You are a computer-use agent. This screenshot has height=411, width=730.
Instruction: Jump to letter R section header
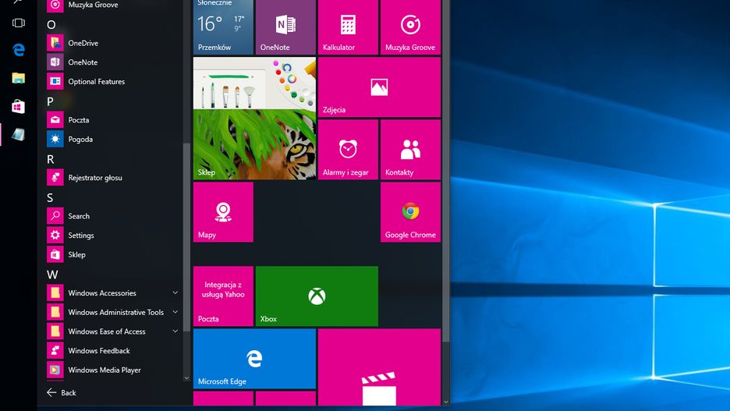[50, 159]
